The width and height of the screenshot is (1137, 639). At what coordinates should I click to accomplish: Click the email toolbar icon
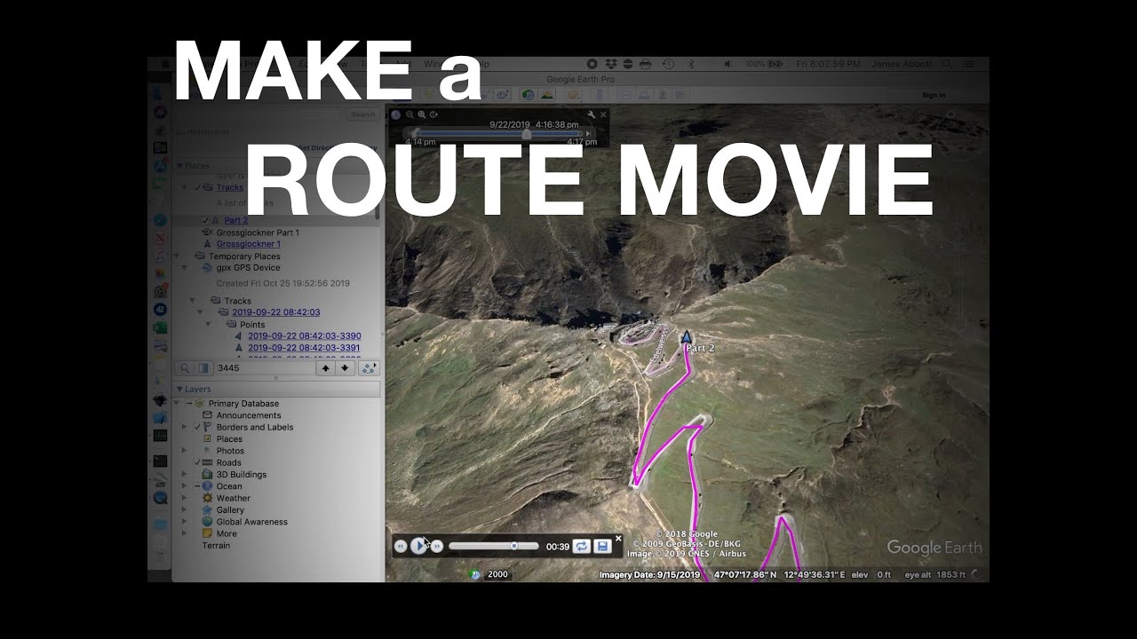(624, 94)
